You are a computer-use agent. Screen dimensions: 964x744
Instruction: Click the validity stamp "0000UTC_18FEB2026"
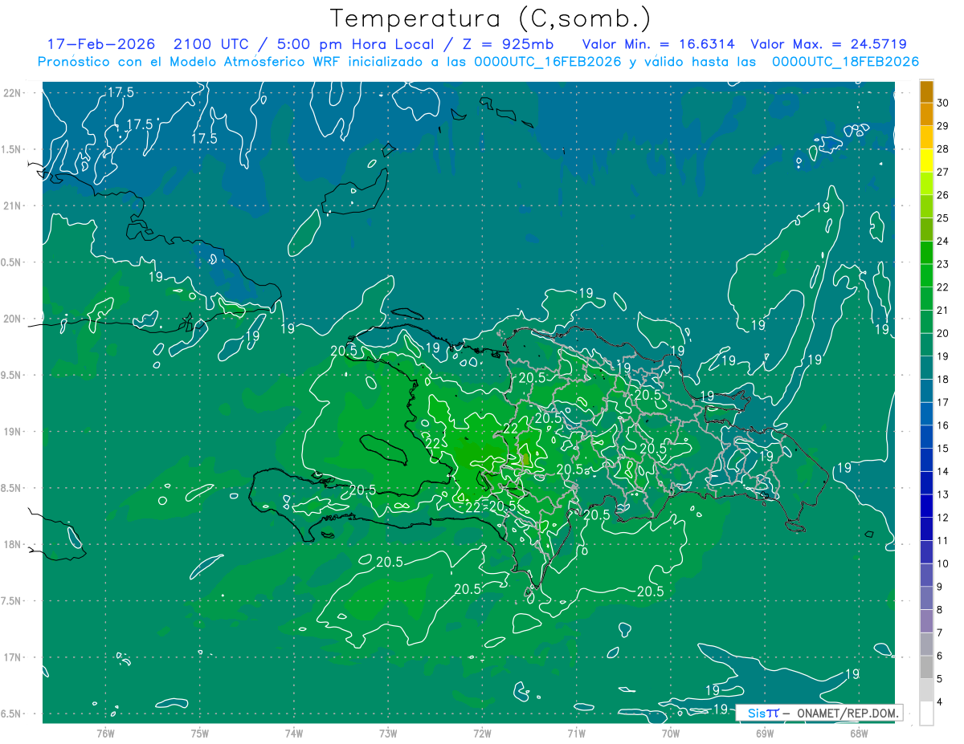pyautogui.click(x=845, y=62)
